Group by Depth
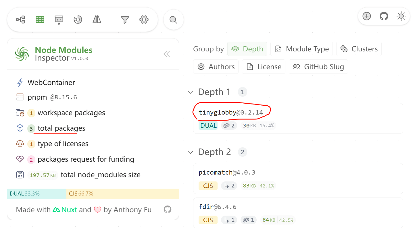 point(247,49)
